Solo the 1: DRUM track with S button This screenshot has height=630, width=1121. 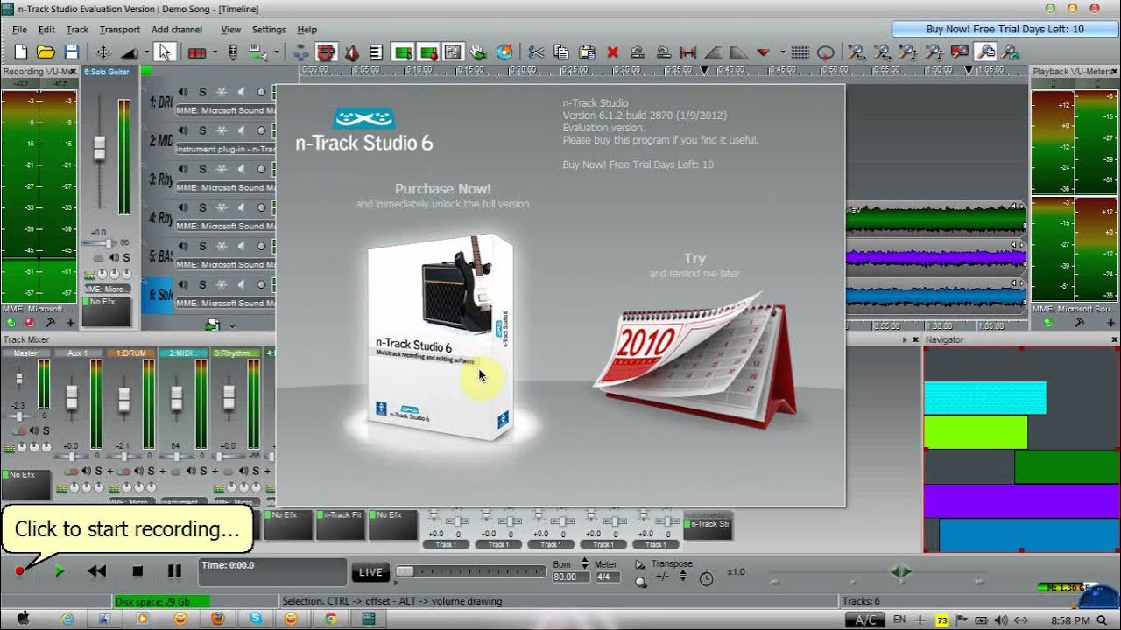pyautogui.click(x=202, y=92)
